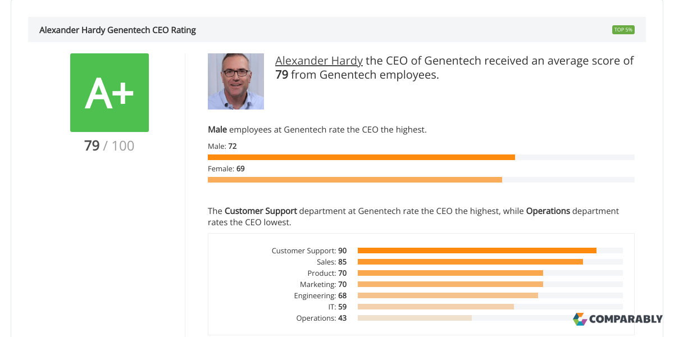Select the Operations department score bar
Screen dimensions: 674x337
415,318
